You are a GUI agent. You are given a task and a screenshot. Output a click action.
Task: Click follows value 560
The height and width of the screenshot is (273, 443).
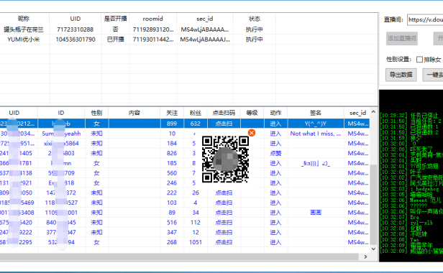pyautogui.click(x=172, y=173)
